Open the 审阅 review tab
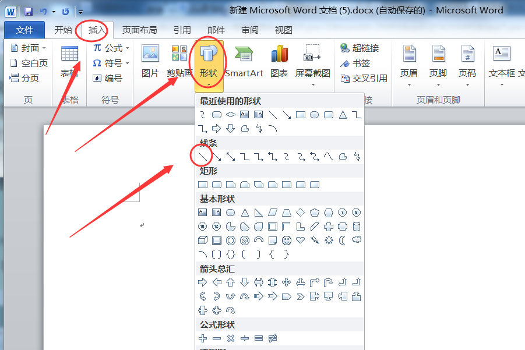Screen dimensions: 525x350 click(x=250, y=30)
